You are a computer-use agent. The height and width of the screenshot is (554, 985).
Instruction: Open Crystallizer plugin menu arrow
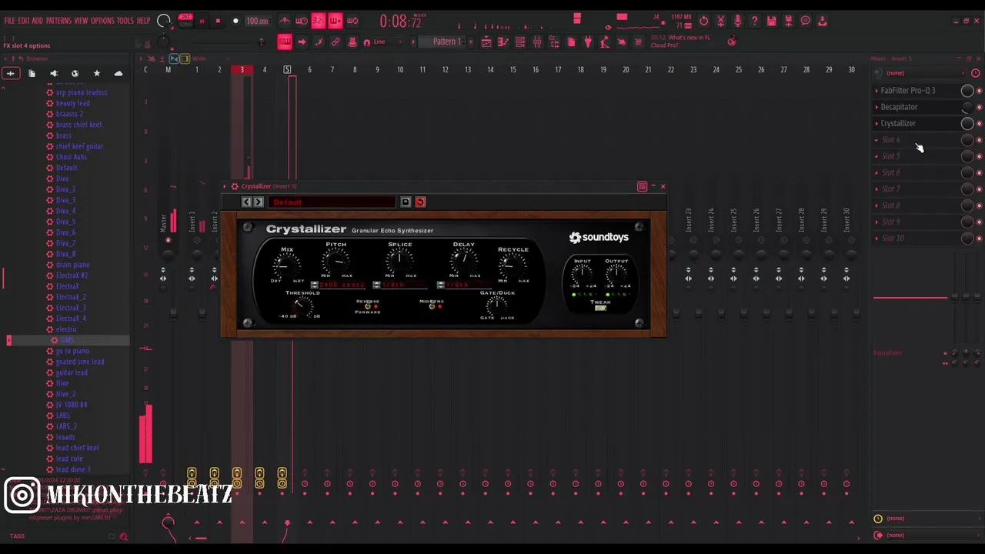click(x=225, y=186)
